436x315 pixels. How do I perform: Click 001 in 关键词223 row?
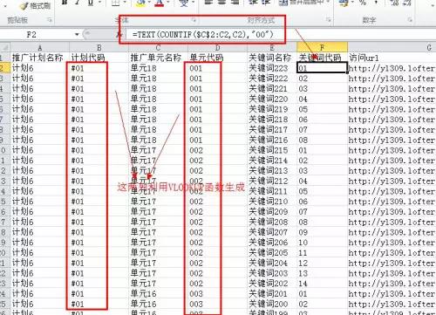click(x=217, y=68)
